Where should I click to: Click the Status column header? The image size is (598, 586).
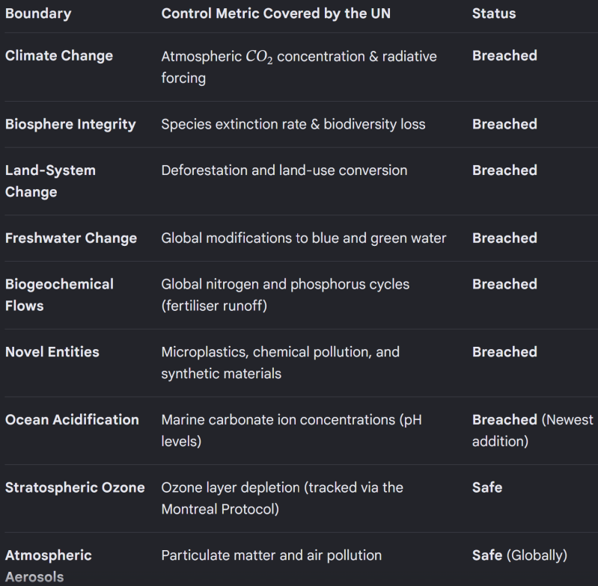[494, 13]
